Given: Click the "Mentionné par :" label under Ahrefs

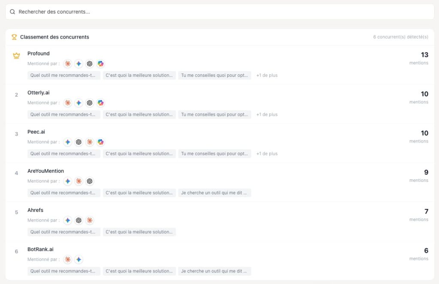Looking at the screenshot, I should point(44,221).
